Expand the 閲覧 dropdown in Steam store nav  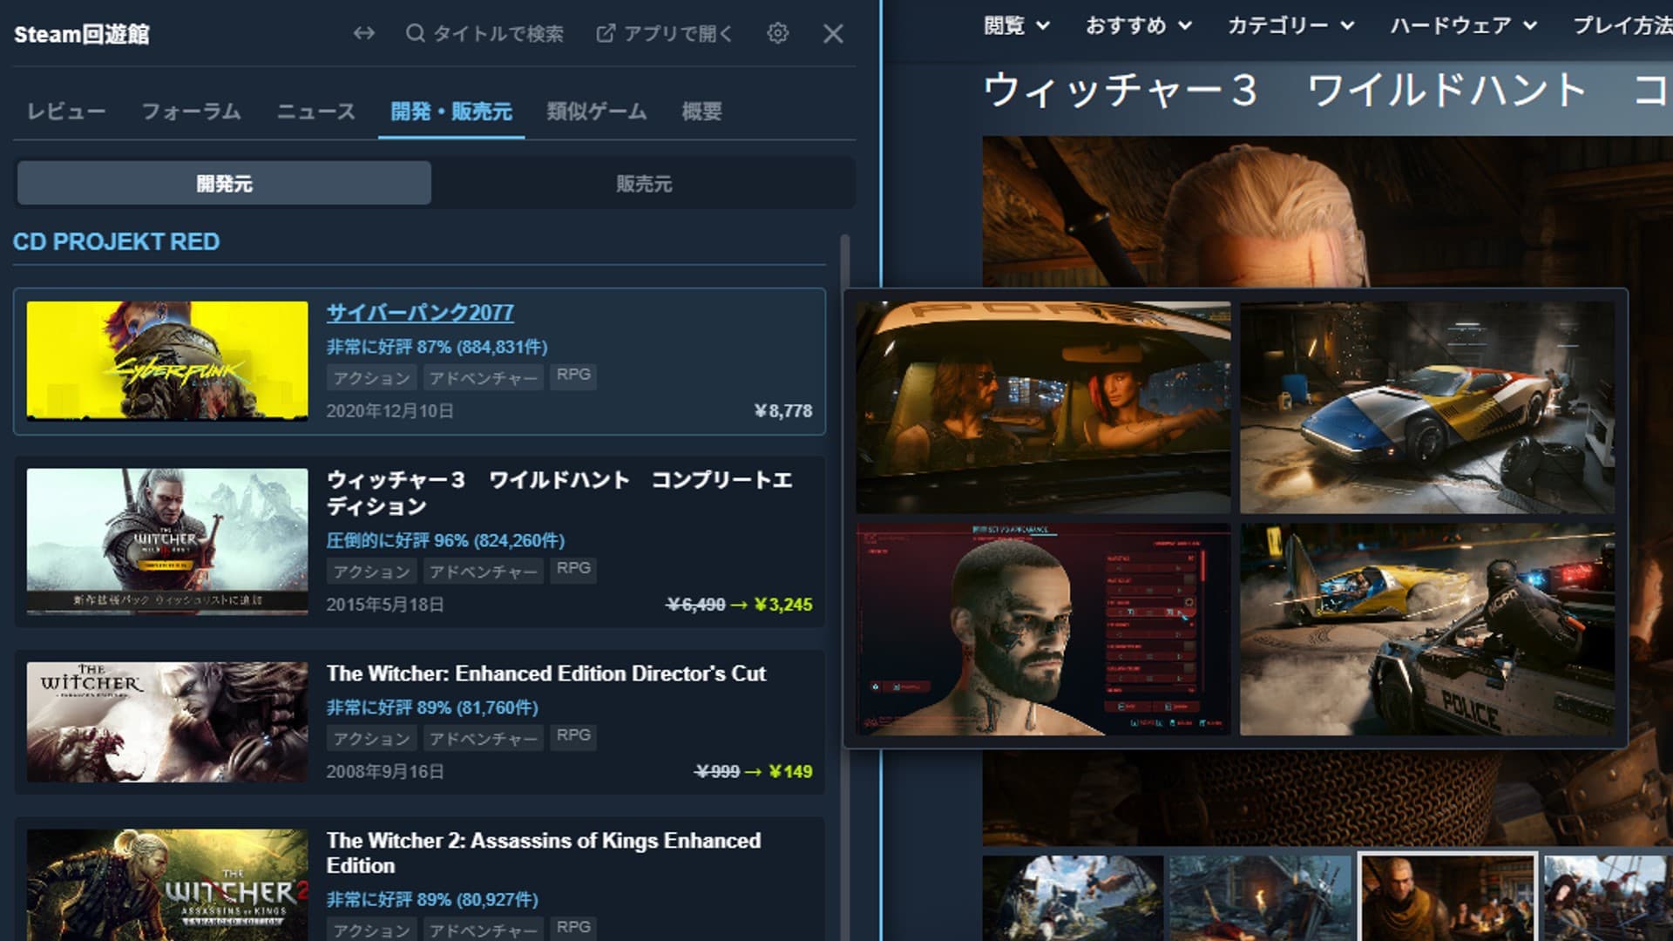click(x=1016, y=26)
